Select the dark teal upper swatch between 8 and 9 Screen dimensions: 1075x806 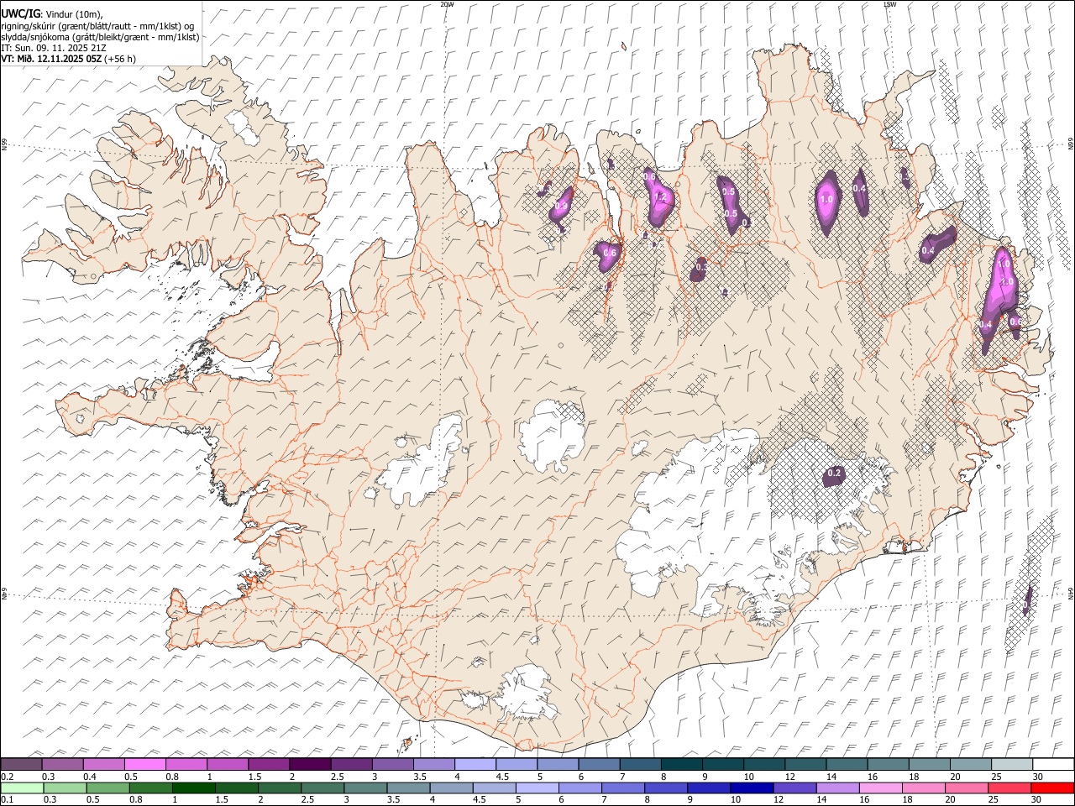681,764
